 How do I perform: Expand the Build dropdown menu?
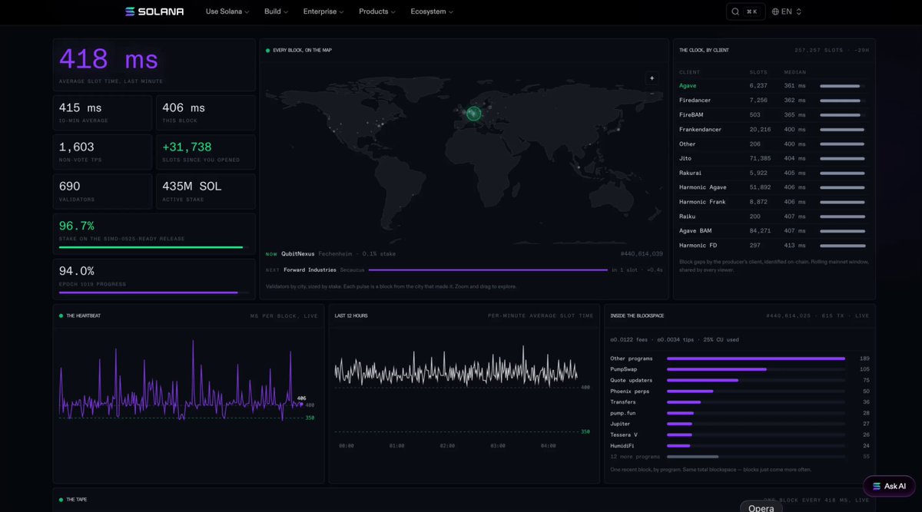point(276,12)
